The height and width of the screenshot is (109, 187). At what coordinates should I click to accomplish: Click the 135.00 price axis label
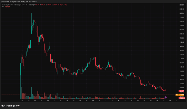[x=182, y=88]
